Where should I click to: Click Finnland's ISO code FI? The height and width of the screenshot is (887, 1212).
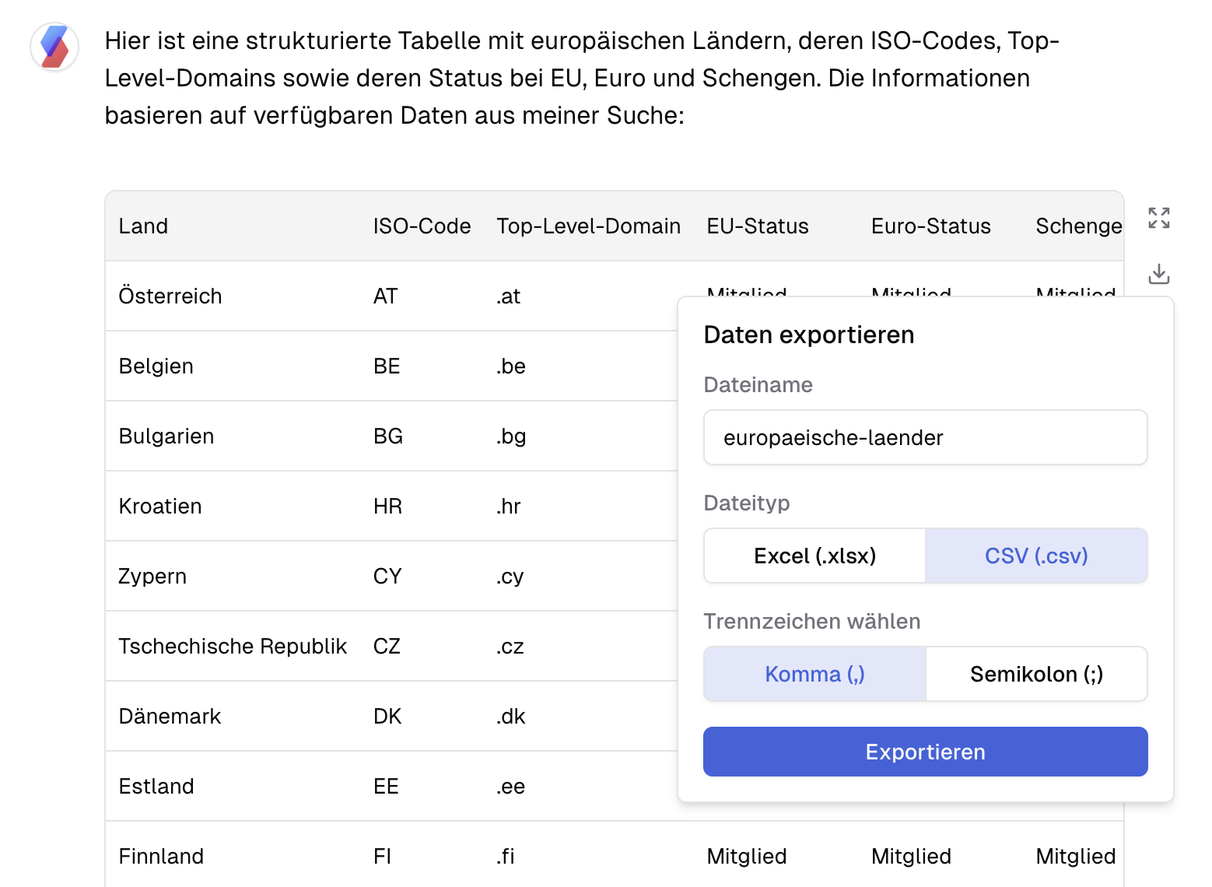[x=382, y=857]
